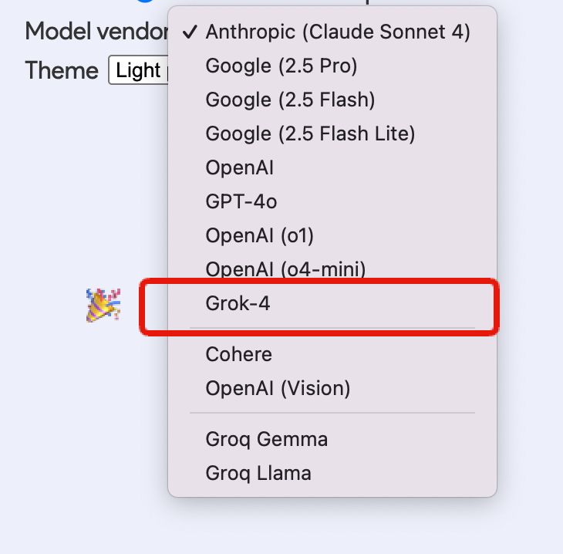Choose Cohere as model vendor
This screenshot has height=554, width=563.
[238, 354]
